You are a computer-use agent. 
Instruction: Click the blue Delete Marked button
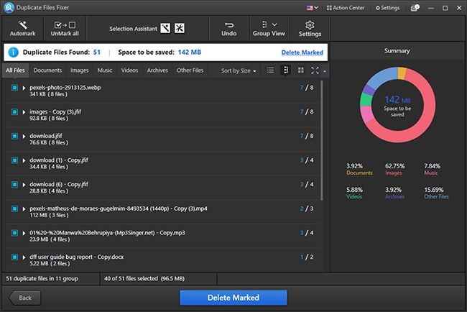tap(233, 298)
